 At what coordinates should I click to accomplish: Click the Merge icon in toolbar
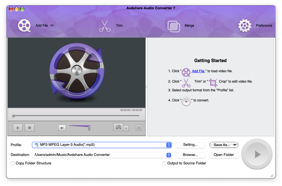pyautogui.click(x=174, y=26)
